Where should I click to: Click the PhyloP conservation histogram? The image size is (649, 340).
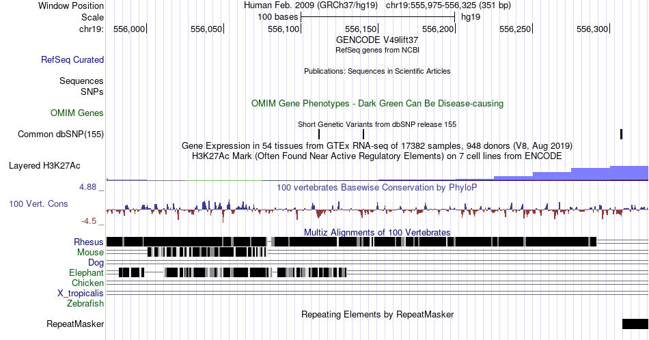pyautogui.click(x=377, y=210)
